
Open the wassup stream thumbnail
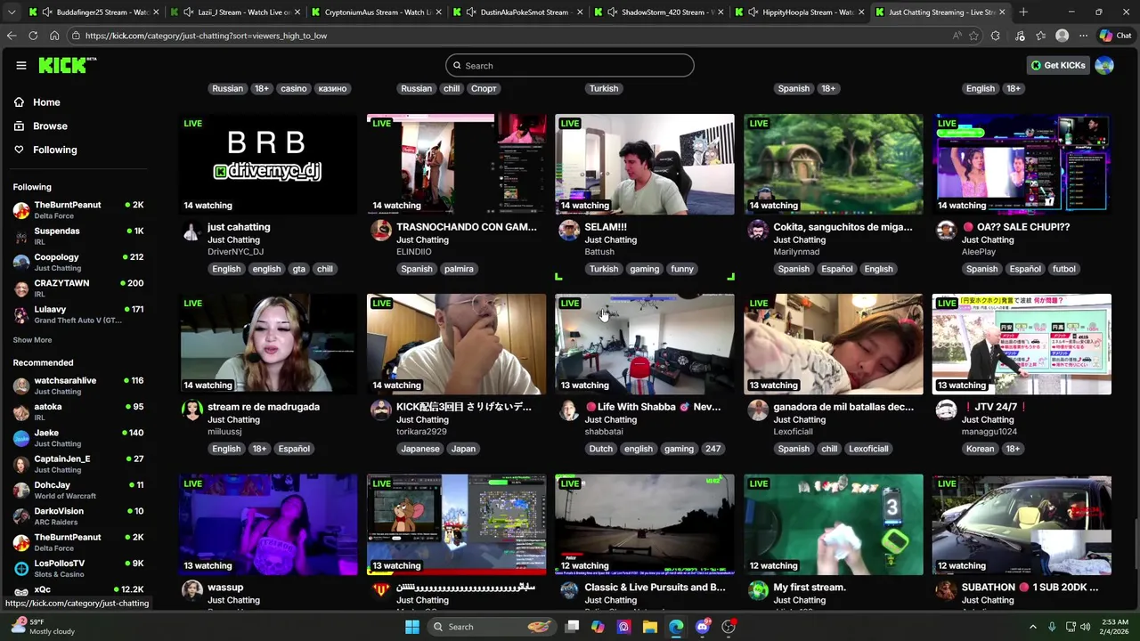(x=268, y=524)
